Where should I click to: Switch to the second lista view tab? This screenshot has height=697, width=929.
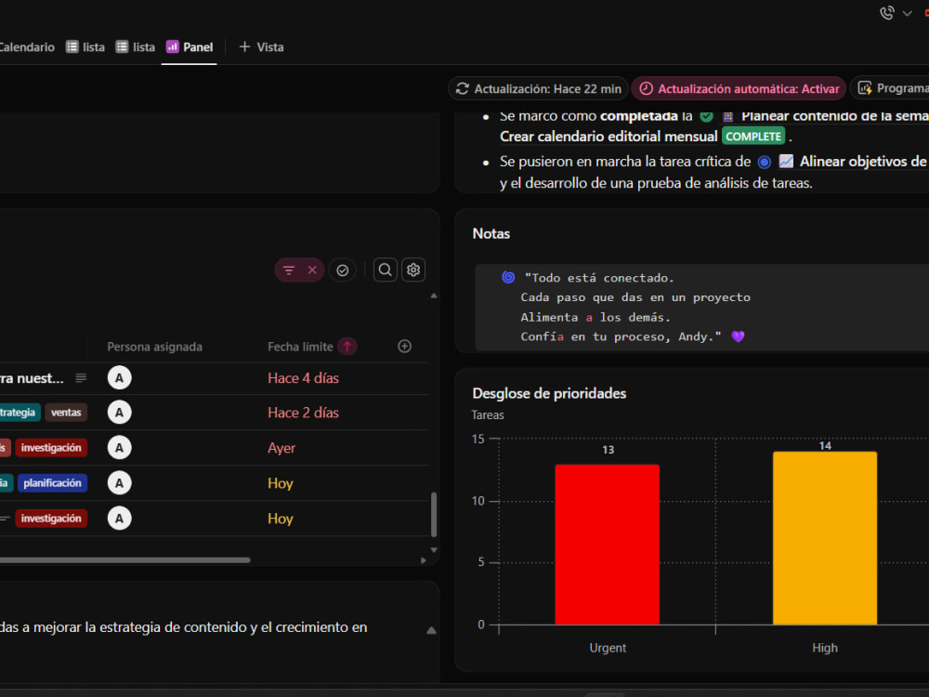point(136,46)
